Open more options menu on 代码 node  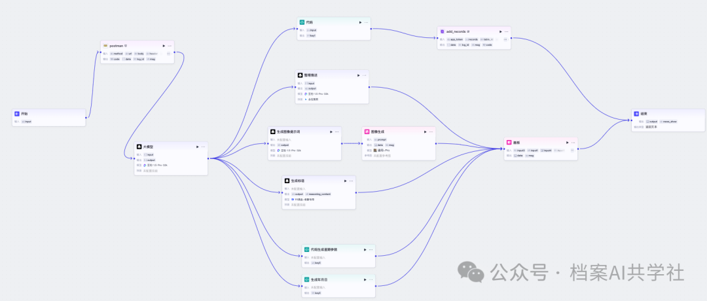coord(366,22)
